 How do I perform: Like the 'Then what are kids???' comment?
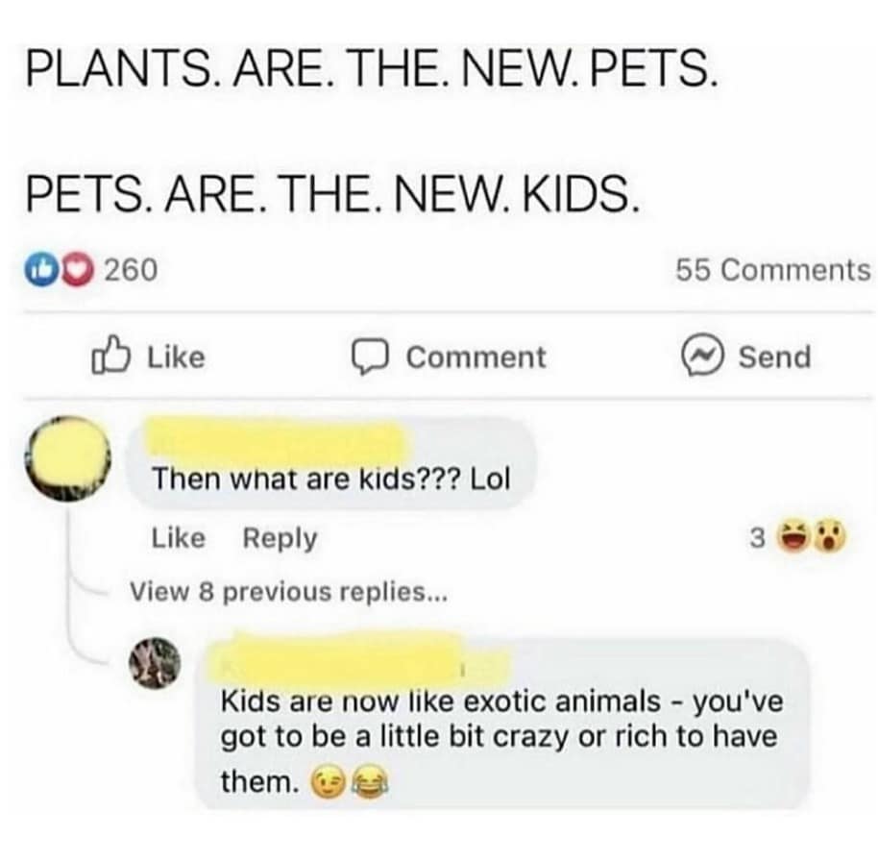pos(179,539)
